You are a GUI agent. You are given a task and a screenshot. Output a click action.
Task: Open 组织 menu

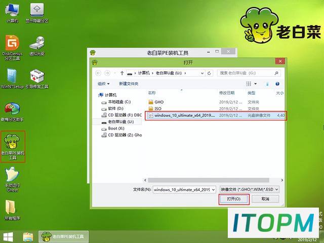(103, 84)
